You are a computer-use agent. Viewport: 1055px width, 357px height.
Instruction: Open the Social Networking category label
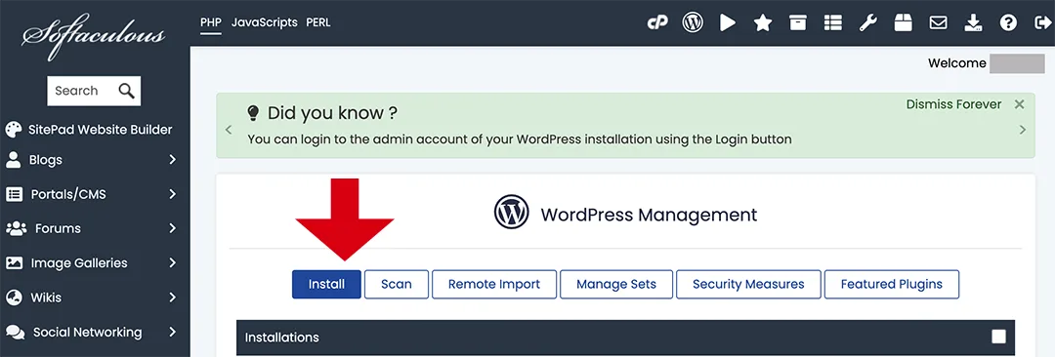(x=88, y=332)
